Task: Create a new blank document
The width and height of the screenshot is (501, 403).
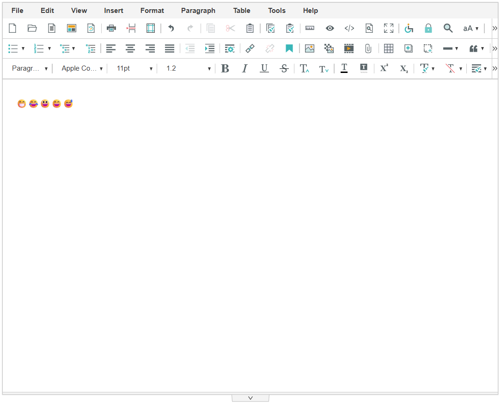Action: 12,29
